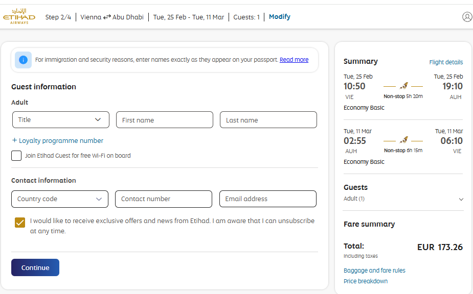Click Modify in the header bar
Image resolution: width=473 pixels, height=294 pixels.
(280, 17)
